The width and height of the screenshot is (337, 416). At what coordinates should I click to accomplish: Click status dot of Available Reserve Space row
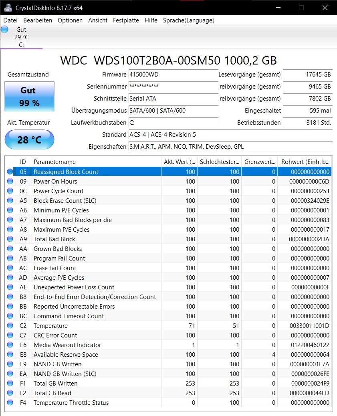(x=10, y=354)
